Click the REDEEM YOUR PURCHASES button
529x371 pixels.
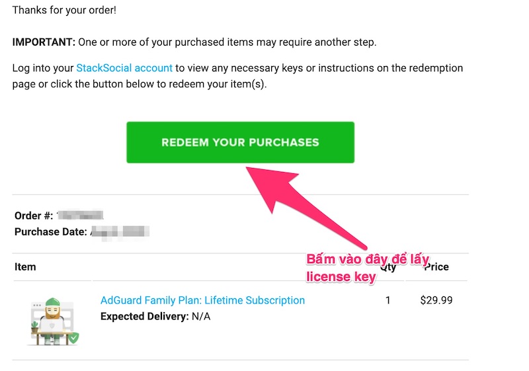pyautogui.click(x=240, y=142)
